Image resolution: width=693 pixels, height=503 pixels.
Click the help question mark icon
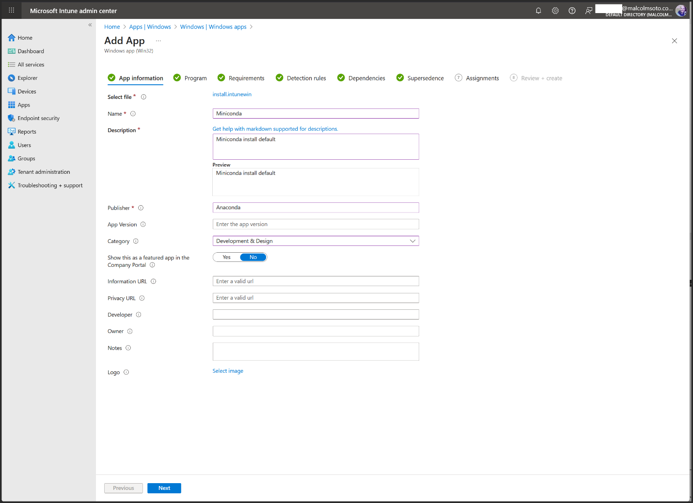click(x=572, y=11)
